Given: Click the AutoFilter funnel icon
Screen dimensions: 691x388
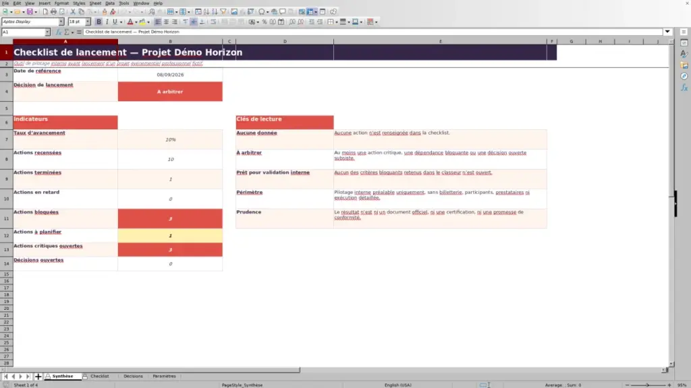Looking at the screenshot, I should (x=223, y=11).
